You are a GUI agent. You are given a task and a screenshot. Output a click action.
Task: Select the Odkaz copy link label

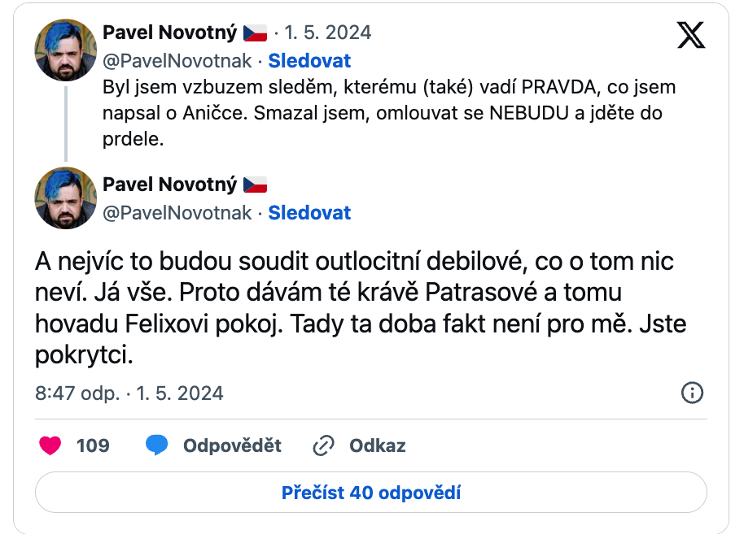pyautogui.click(x=377, y=445)
